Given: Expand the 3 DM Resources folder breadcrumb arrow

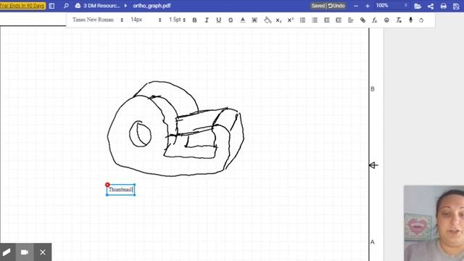Looking at the screenshot, I should (x=125, y=6).
